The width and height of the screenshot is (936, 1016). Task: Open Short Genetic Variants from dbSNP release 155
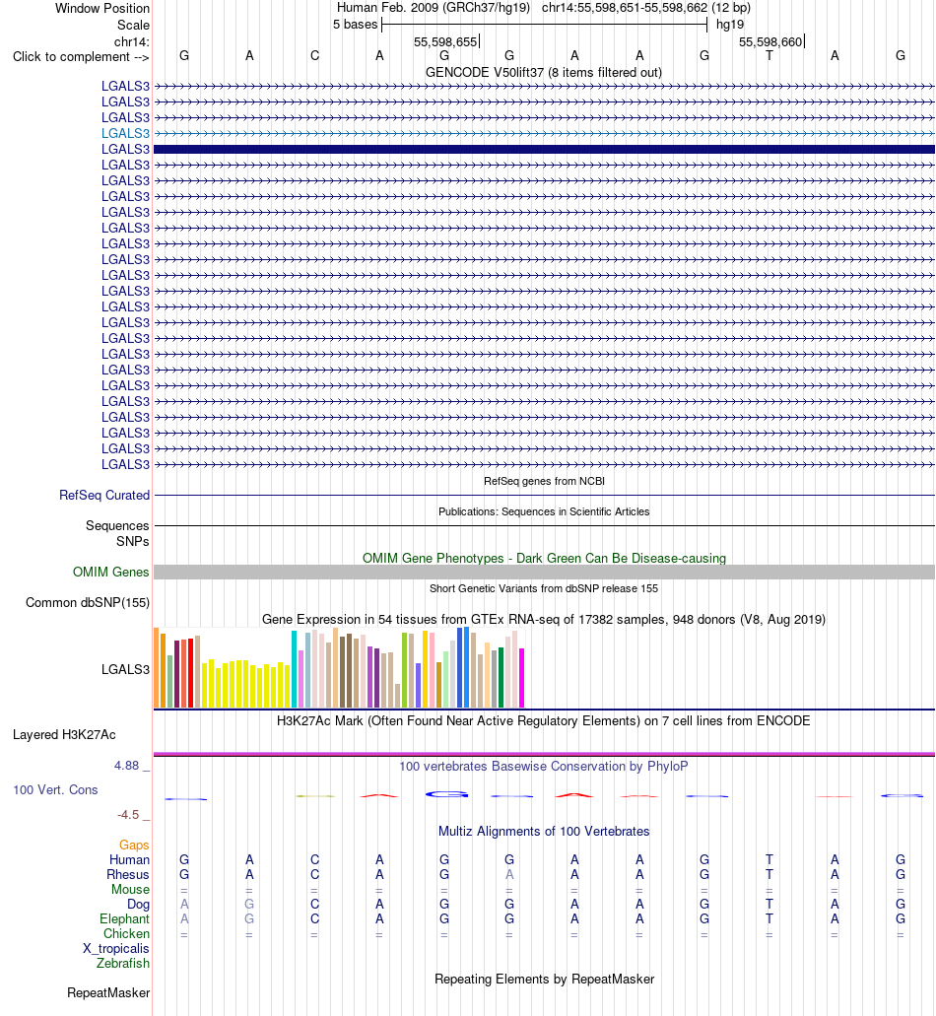544,588
